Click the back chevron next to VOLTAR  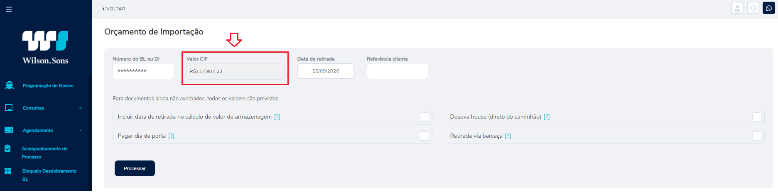[103, 9]
